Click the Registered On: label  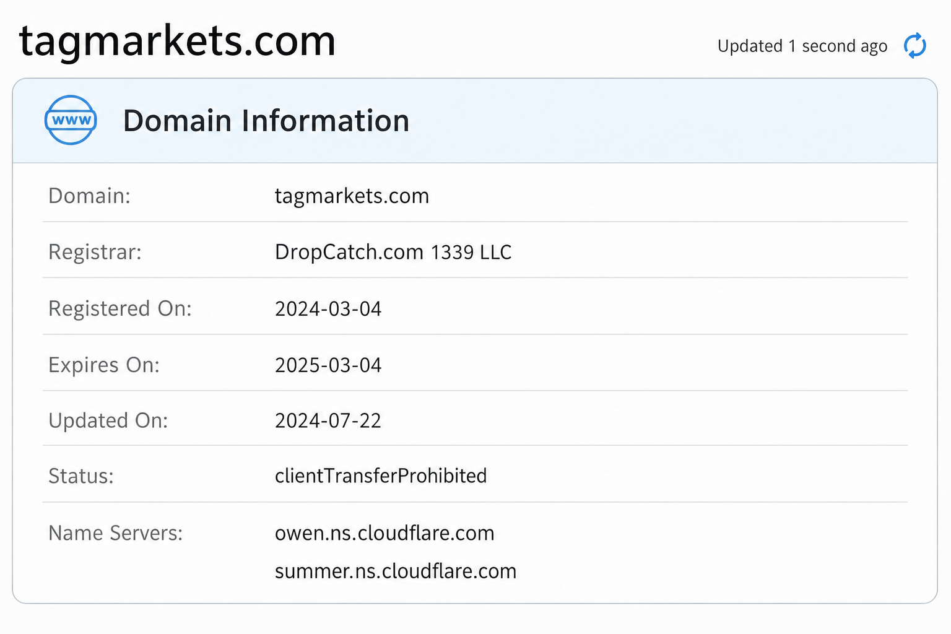coord(120,308)
